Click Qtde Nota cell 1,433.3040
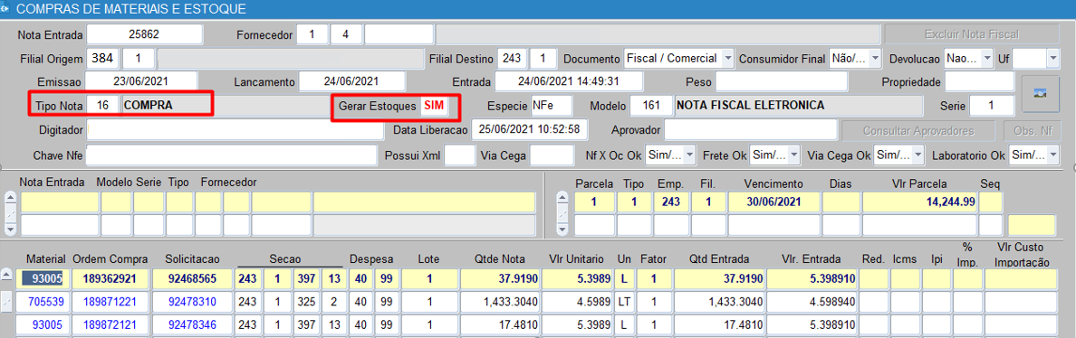Viewport: 1076px width, 338px height. click(x=499, y=301)
